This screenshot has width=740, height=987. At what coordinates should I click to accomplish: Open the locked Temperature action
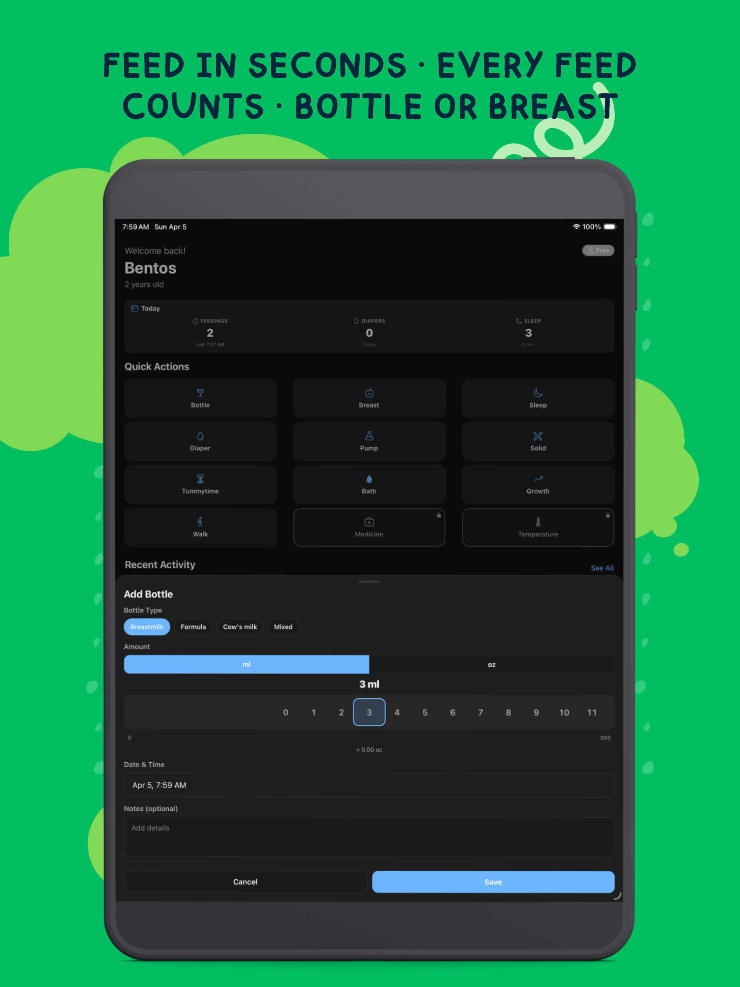538,527
